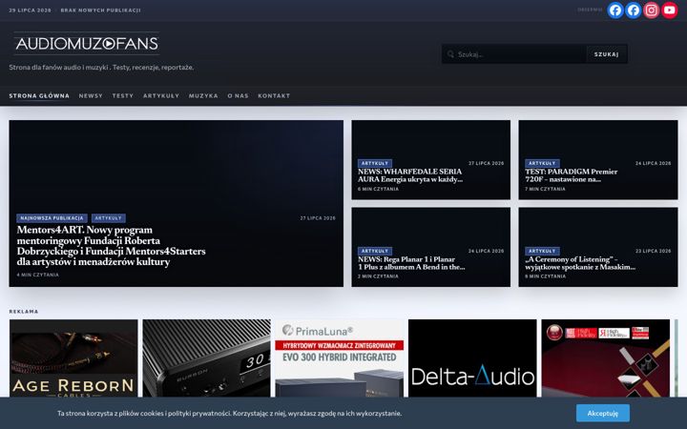
Task: Open the YouTube channel icon
Action: [669, 10]
